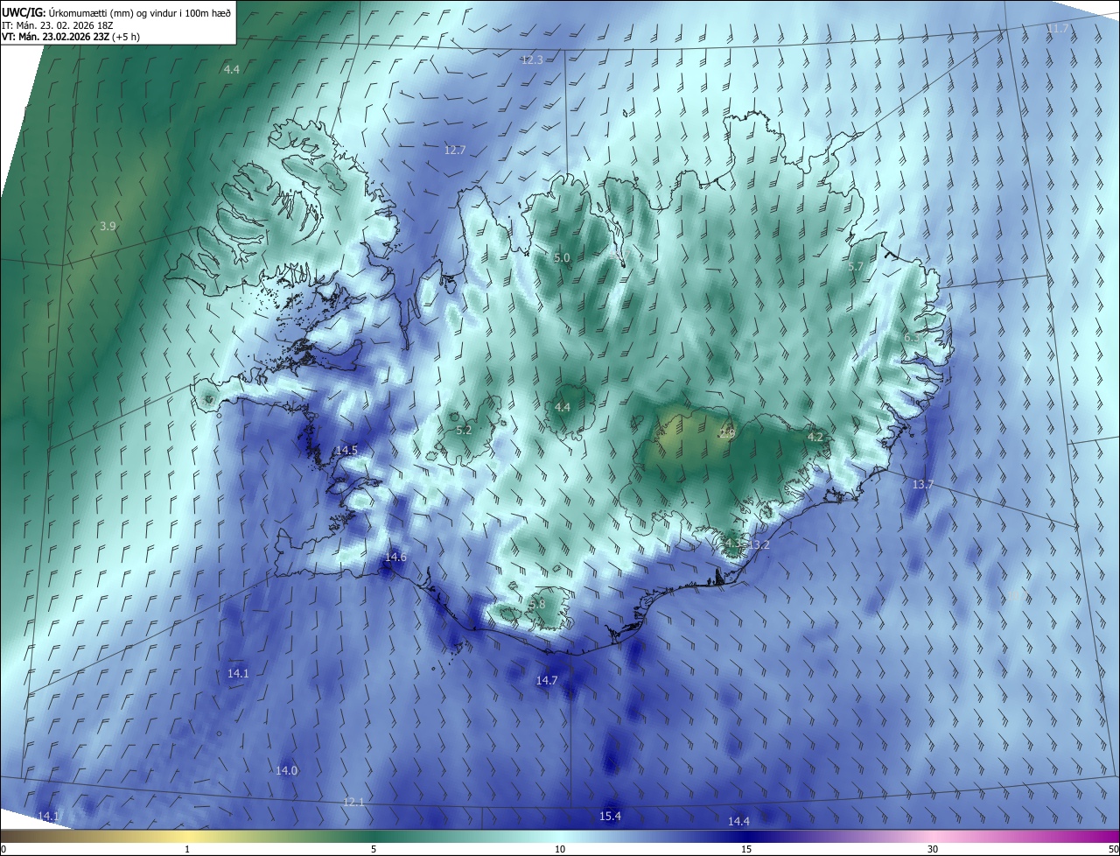Click the 15.4 value label on the dark blue patch
The width and height of the screenshot is (1120, 856).
tap(610, 817)
